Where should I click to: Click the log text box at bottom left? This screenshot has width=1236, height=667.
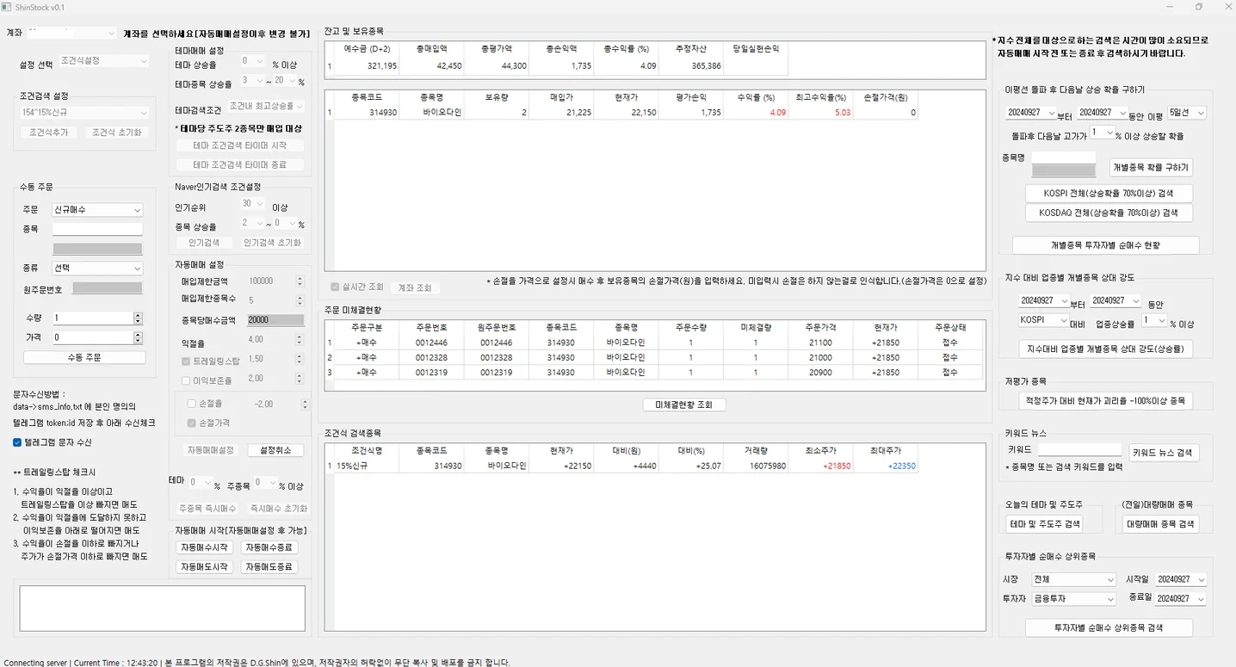(163, 608)
